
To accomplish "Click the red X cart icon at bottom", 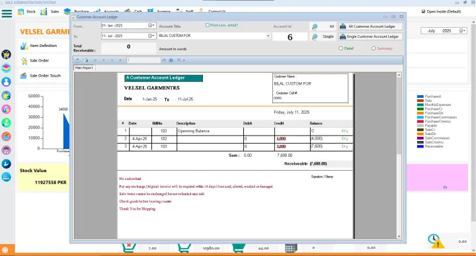I will [129, 247].
